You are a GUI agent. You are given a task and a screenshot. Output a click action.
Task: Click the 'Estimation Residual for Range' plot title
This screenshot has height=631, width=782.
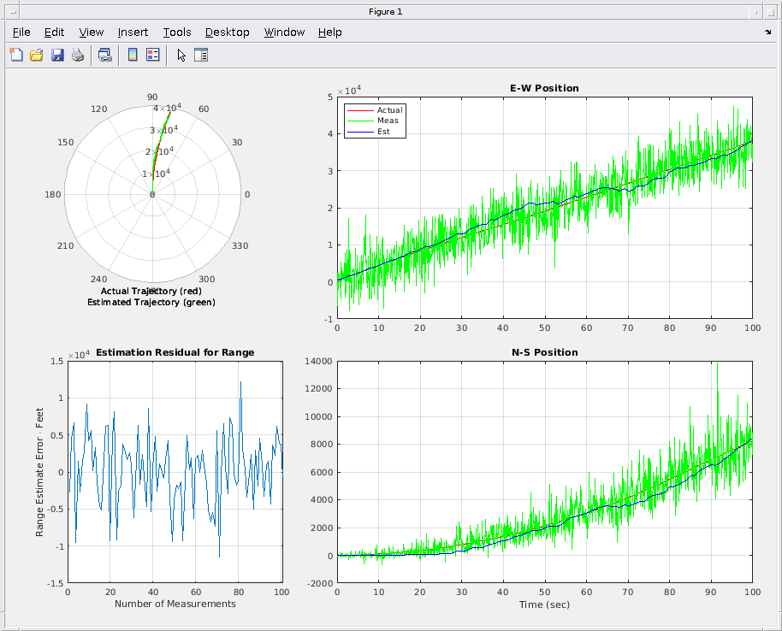click(175, 352)
